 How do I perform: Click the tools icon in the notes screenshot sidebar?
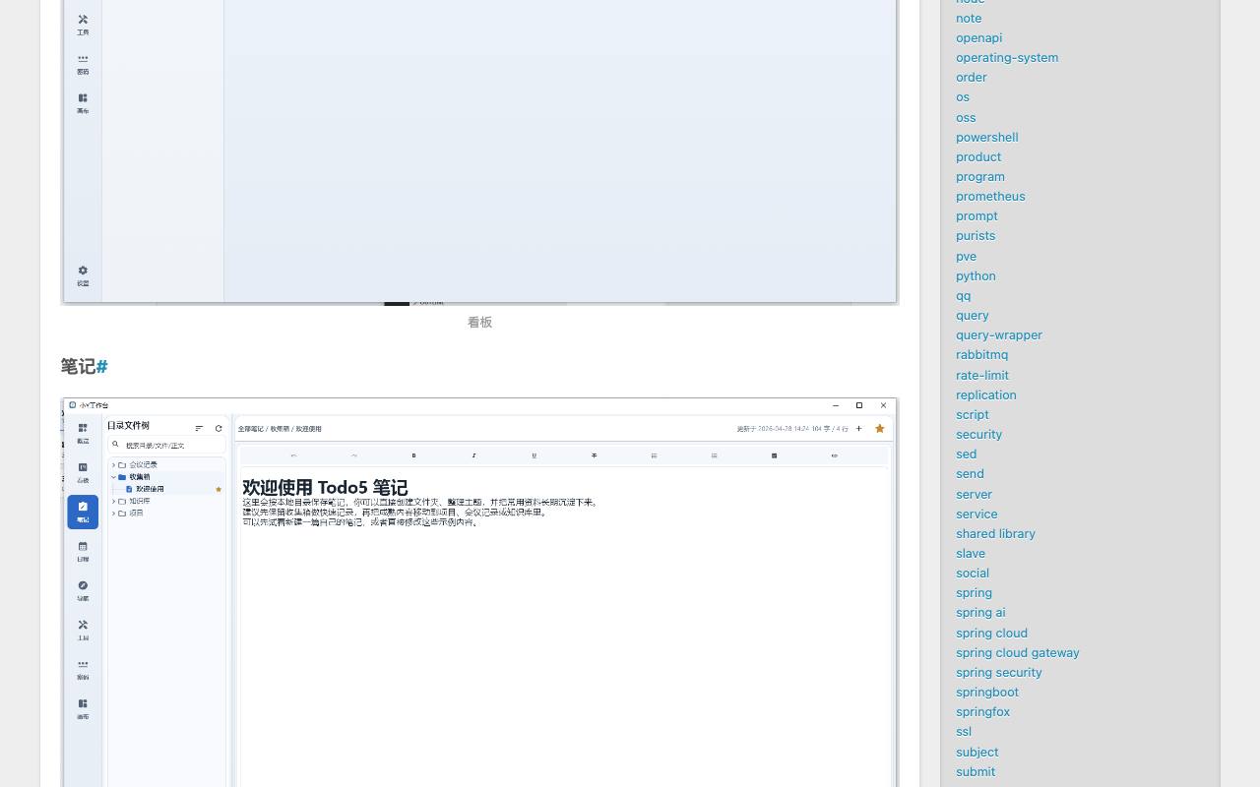coord(83,625)
